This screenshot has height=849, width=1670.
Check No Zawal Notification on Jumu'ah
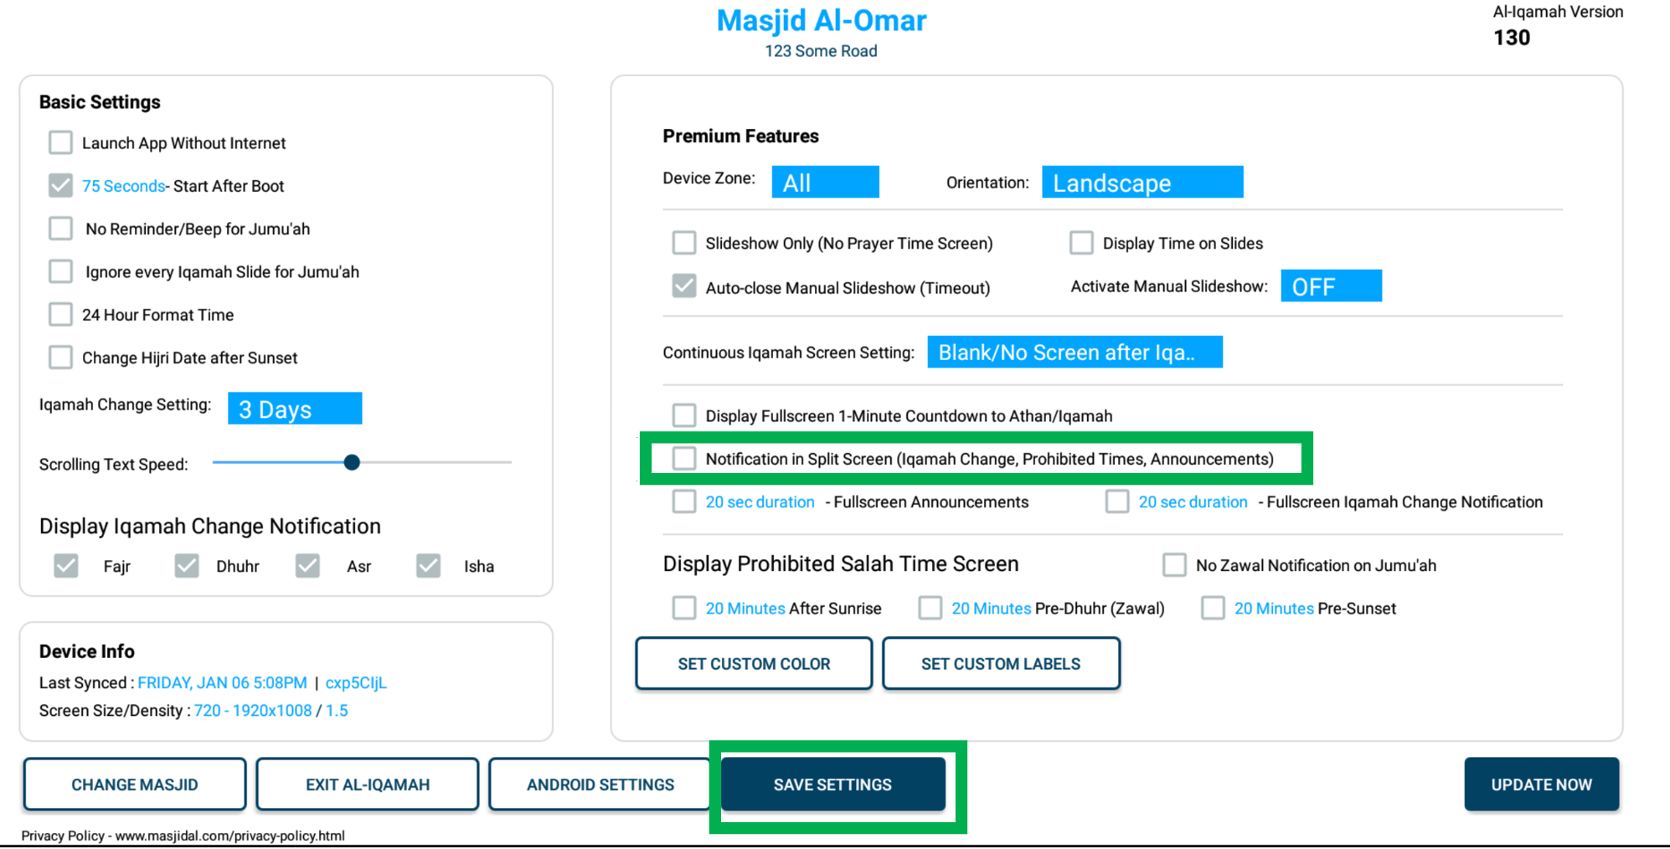(1174, 564)
